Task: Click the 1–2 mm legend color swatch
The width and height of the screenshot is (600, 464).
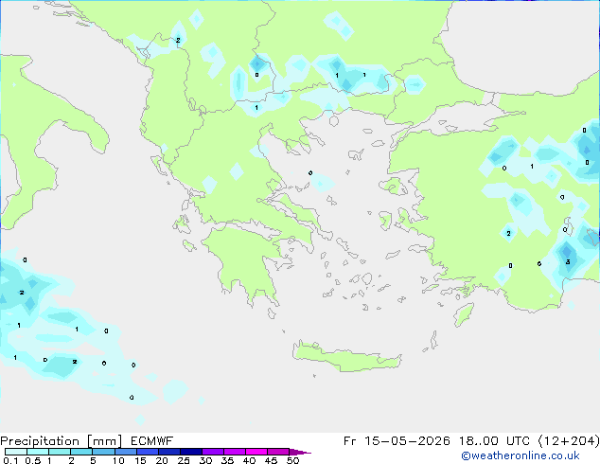Action: 60,452
